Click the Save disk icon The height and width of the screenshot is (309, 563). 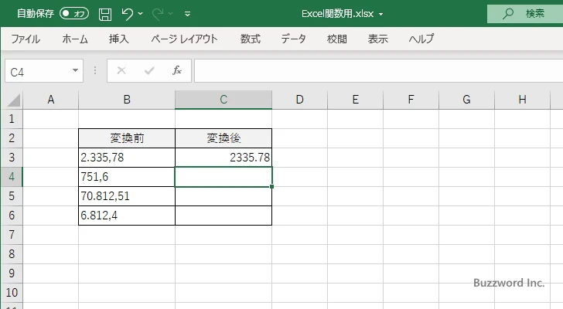coord(105,14)
